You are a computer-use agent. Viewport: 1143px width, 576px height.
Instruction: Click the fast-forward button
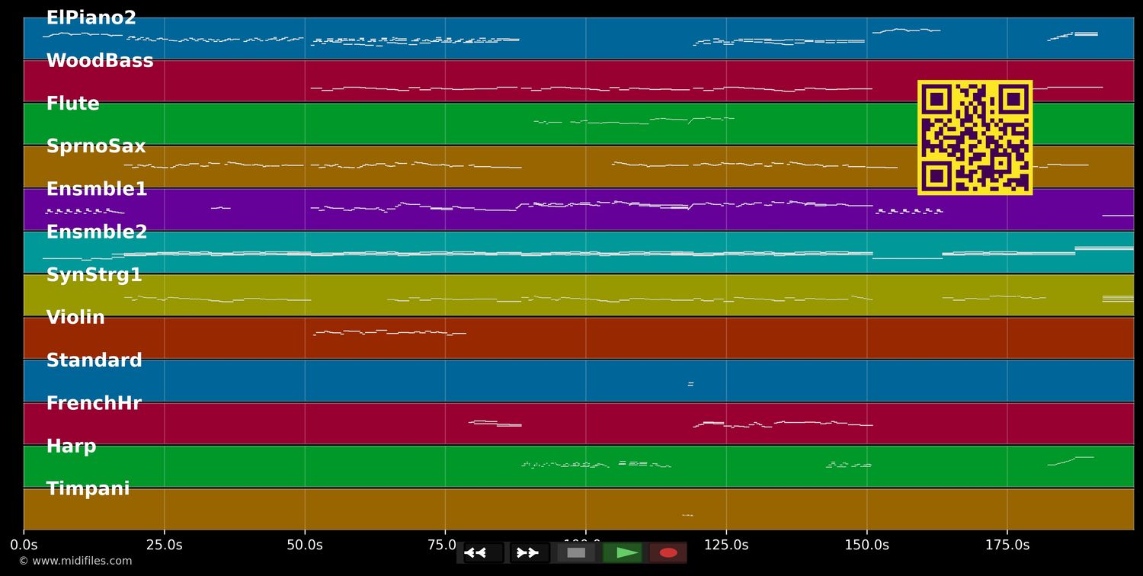pos(529,552)
